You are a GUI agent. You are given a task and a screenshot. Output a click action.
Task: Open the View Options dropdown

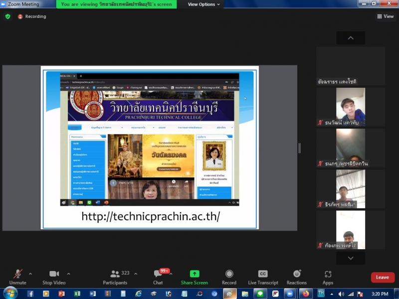click(204, 4)
